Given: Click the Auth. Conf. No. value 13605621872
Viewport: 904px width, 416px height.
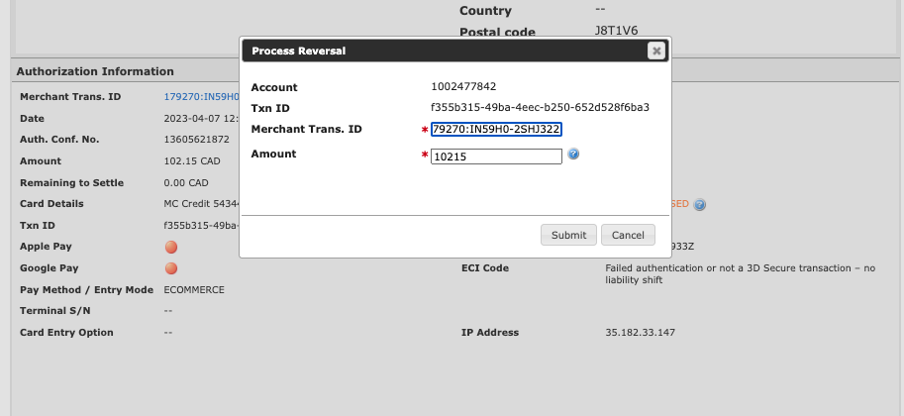Looking at the screenshot, I should pos(196,140).
